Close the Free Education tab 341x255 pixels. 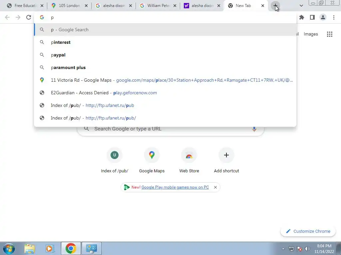[x=42, y=6]
